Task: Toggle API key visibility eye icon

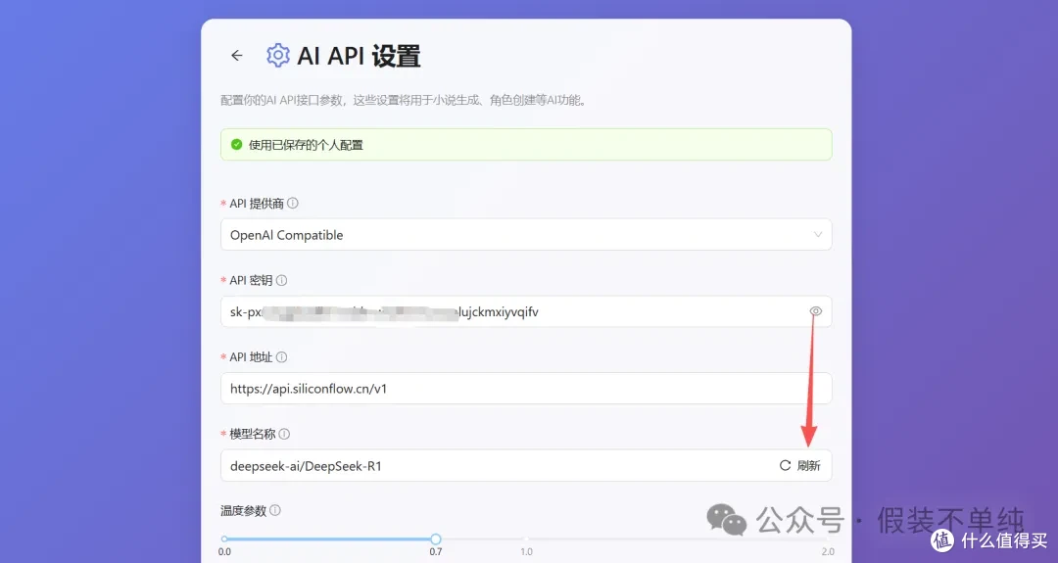Action: [x=816, y=310]
